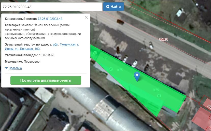Click Посмотреть доступные отчеты button
Viewport: 211px width, 131px height.
pos(46,80)
